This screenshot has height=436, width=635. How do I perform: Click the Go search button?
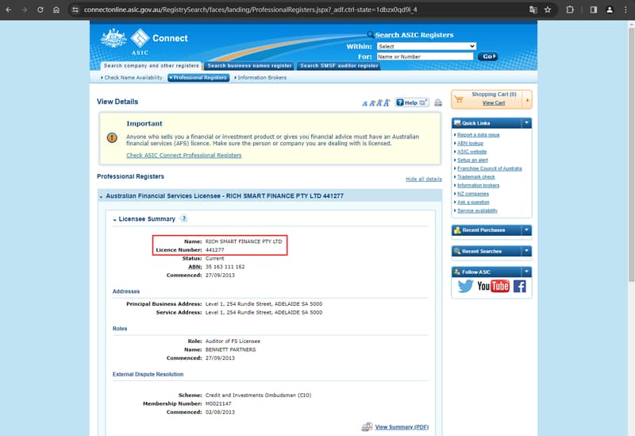[487, 56]
